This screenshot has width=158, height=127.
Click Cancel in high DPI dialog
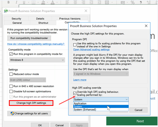(x=138, y=110)
